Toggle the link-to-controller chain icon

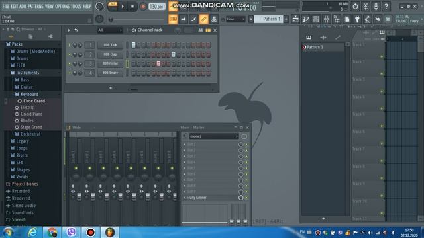pos(203,19)
